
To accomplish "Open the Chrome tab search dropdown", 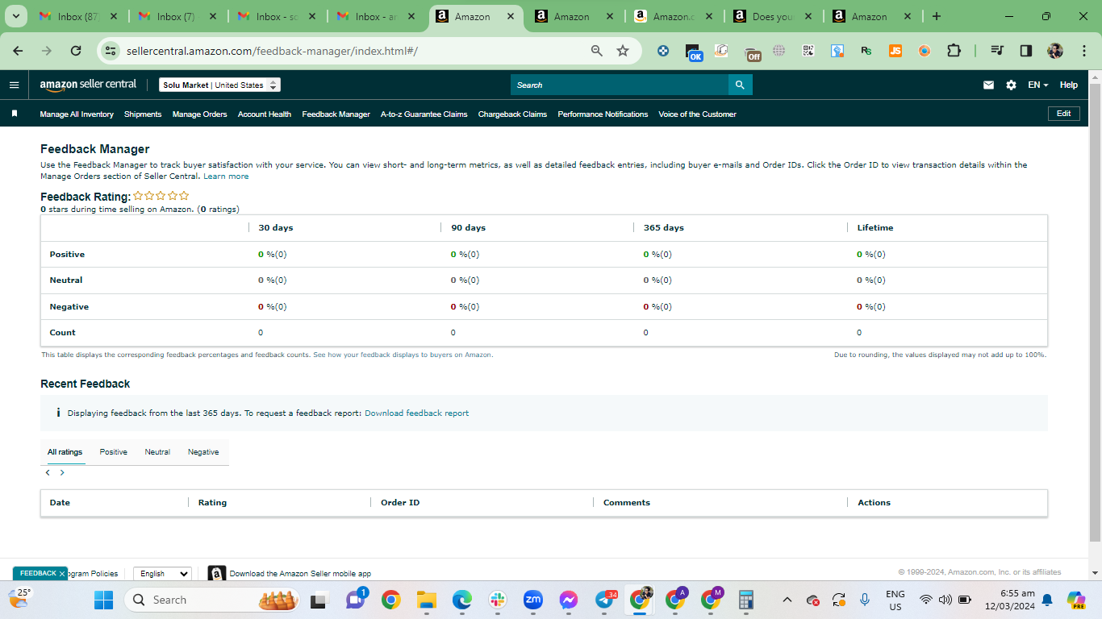I will [x=15, y=16].
